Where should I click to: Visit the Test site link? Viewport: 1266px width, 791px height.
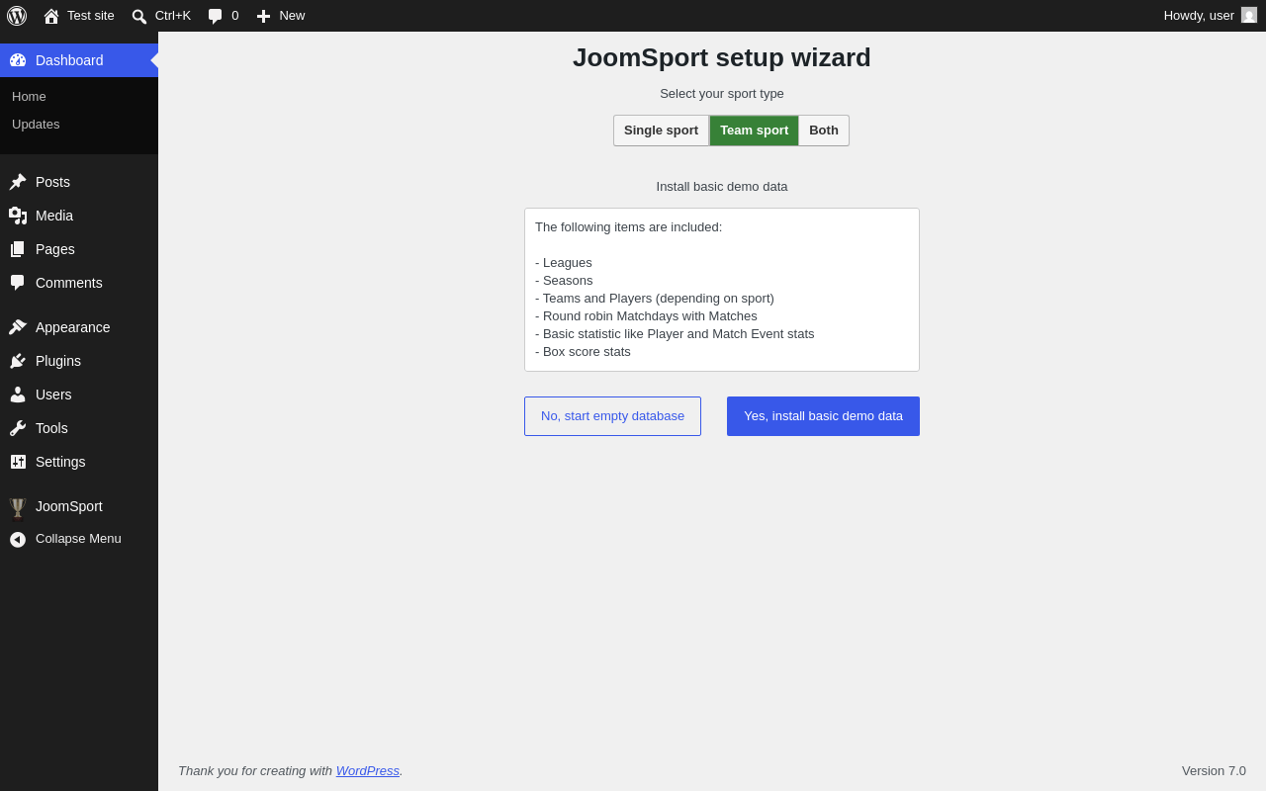(x=79, y=16)
